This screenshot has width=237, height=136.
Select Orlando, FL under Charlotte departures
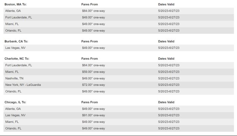click(14, 91)
